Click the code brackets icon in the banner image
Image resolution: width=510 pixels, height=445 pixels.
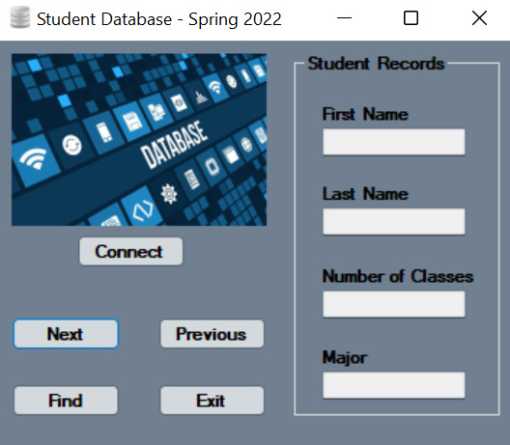coord(143,209)
